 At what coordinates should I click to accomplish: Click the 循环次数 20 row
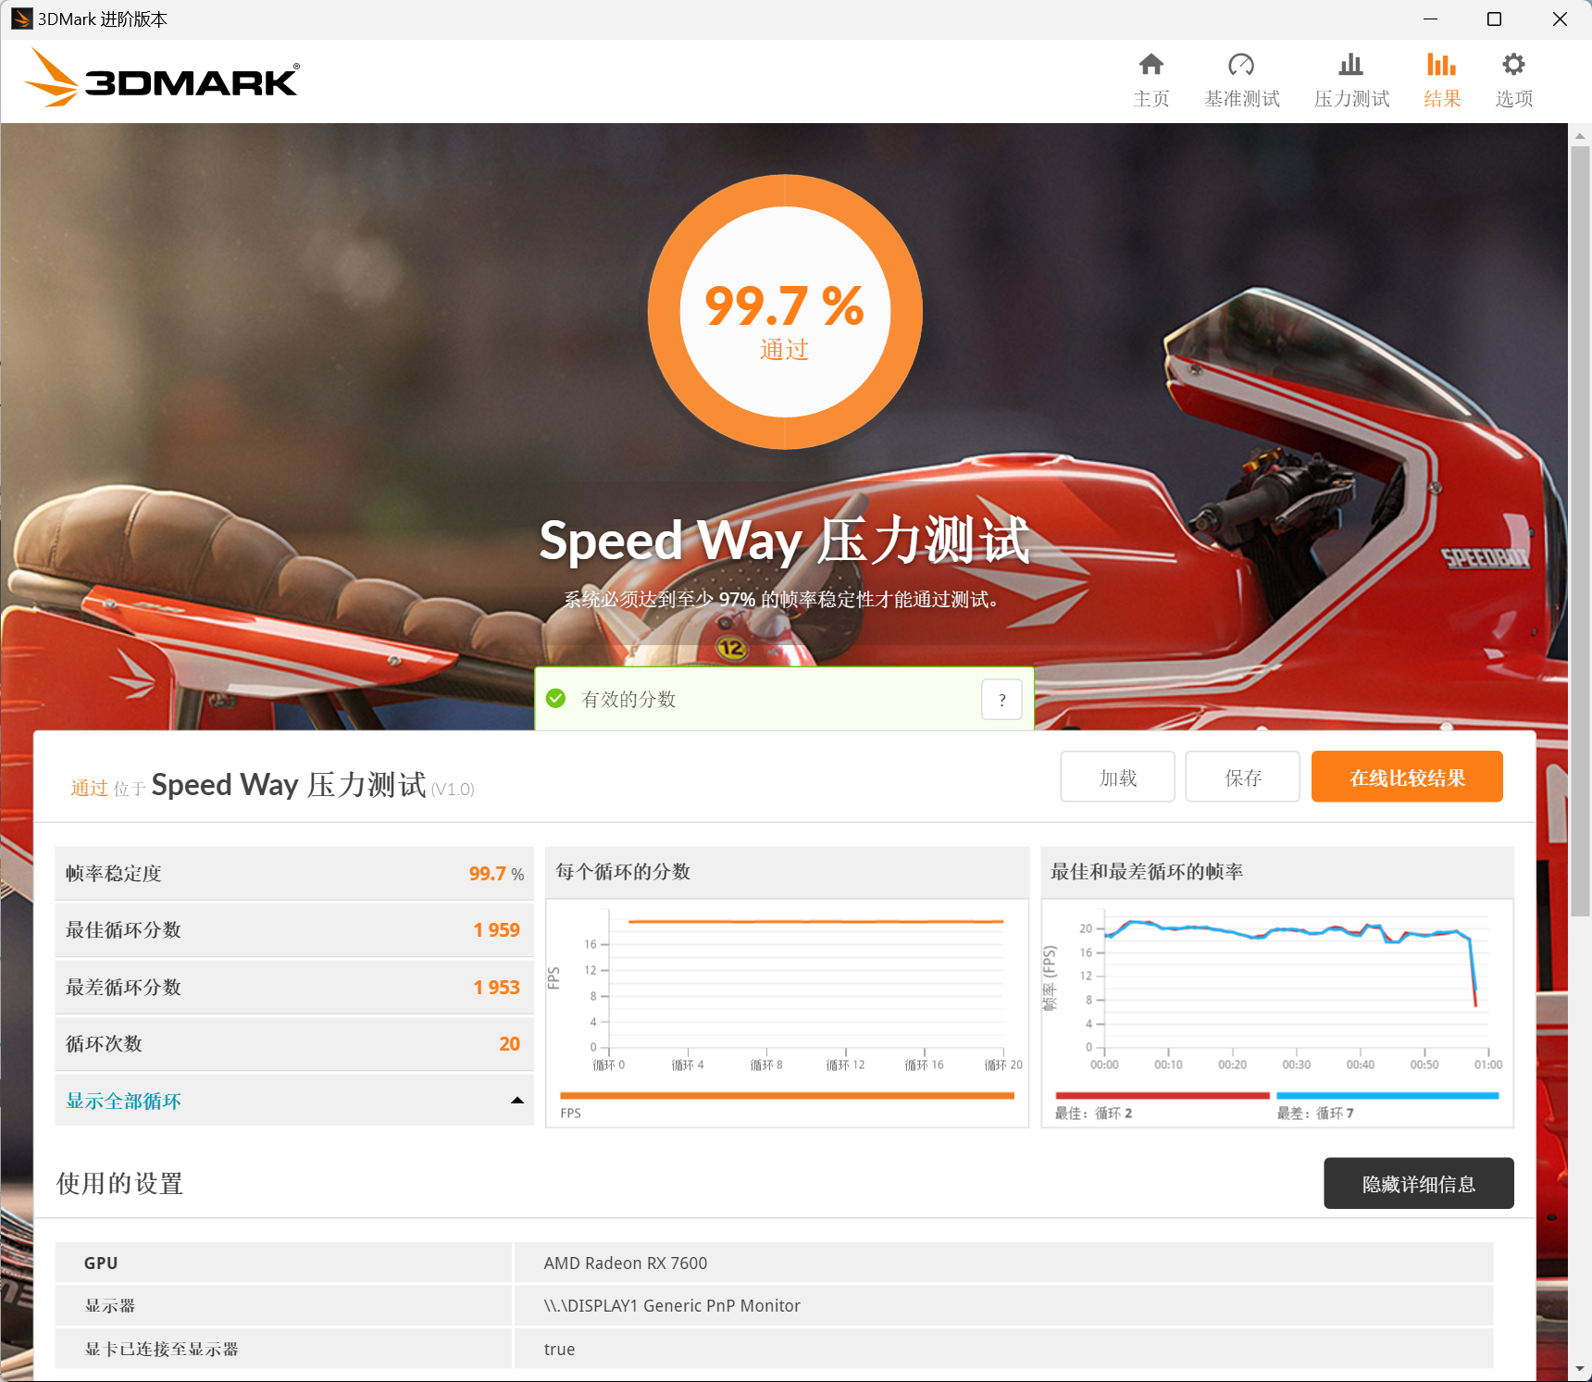[294, 1044]
